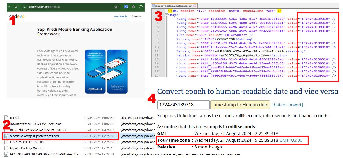Reload the codevo portfolio page
The height and width of the screenshot is (158, 343).
[x=16, y=7]
